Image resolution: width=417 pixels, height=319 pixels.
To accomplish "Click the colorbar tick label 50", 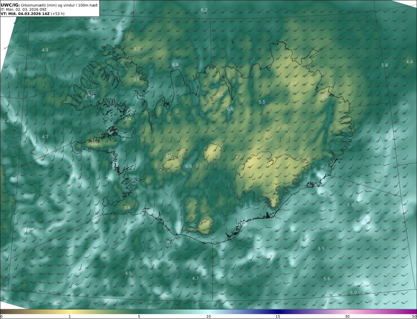I will coord(414,317).
